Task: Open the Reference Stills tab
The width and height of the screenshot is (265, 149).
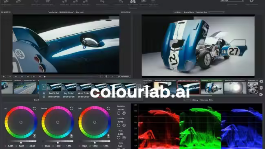Action: [207, 100]
